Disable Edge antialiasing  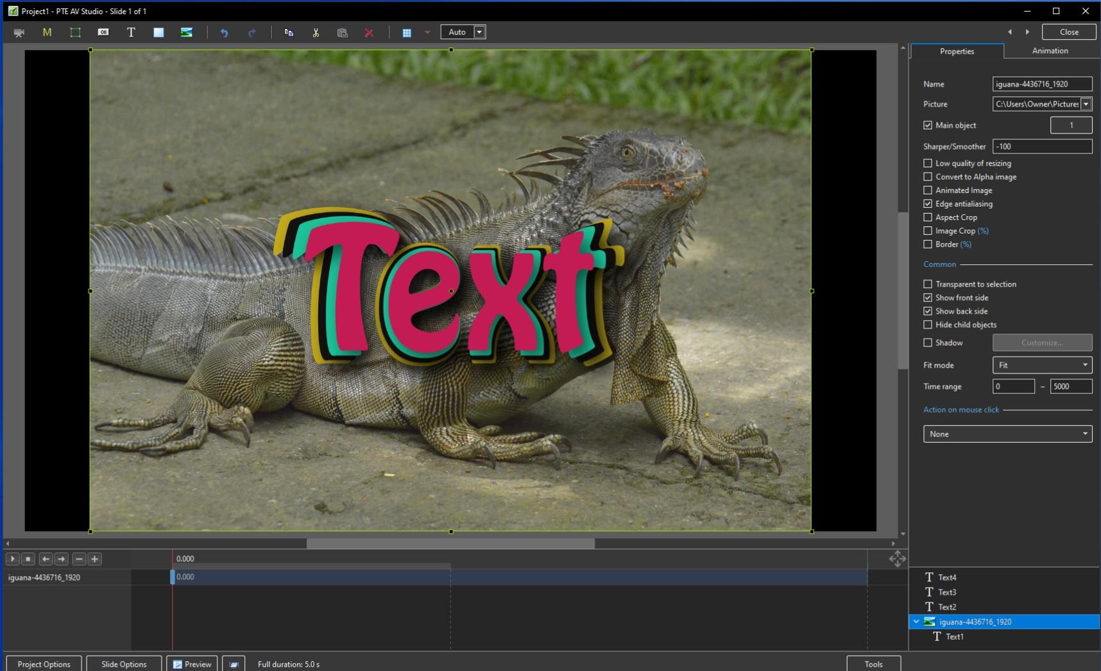click(928, 204)
